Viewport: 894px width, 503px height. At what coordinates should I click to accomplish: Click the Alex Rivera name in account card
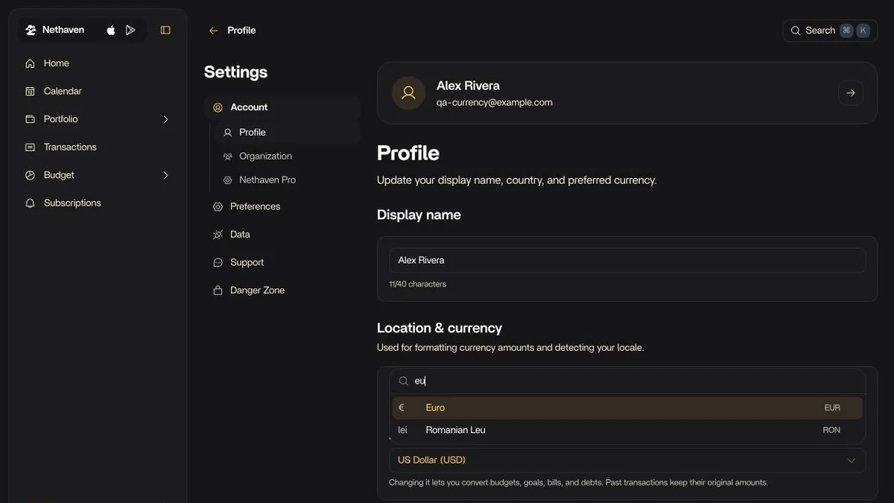[x=468, y=86]
